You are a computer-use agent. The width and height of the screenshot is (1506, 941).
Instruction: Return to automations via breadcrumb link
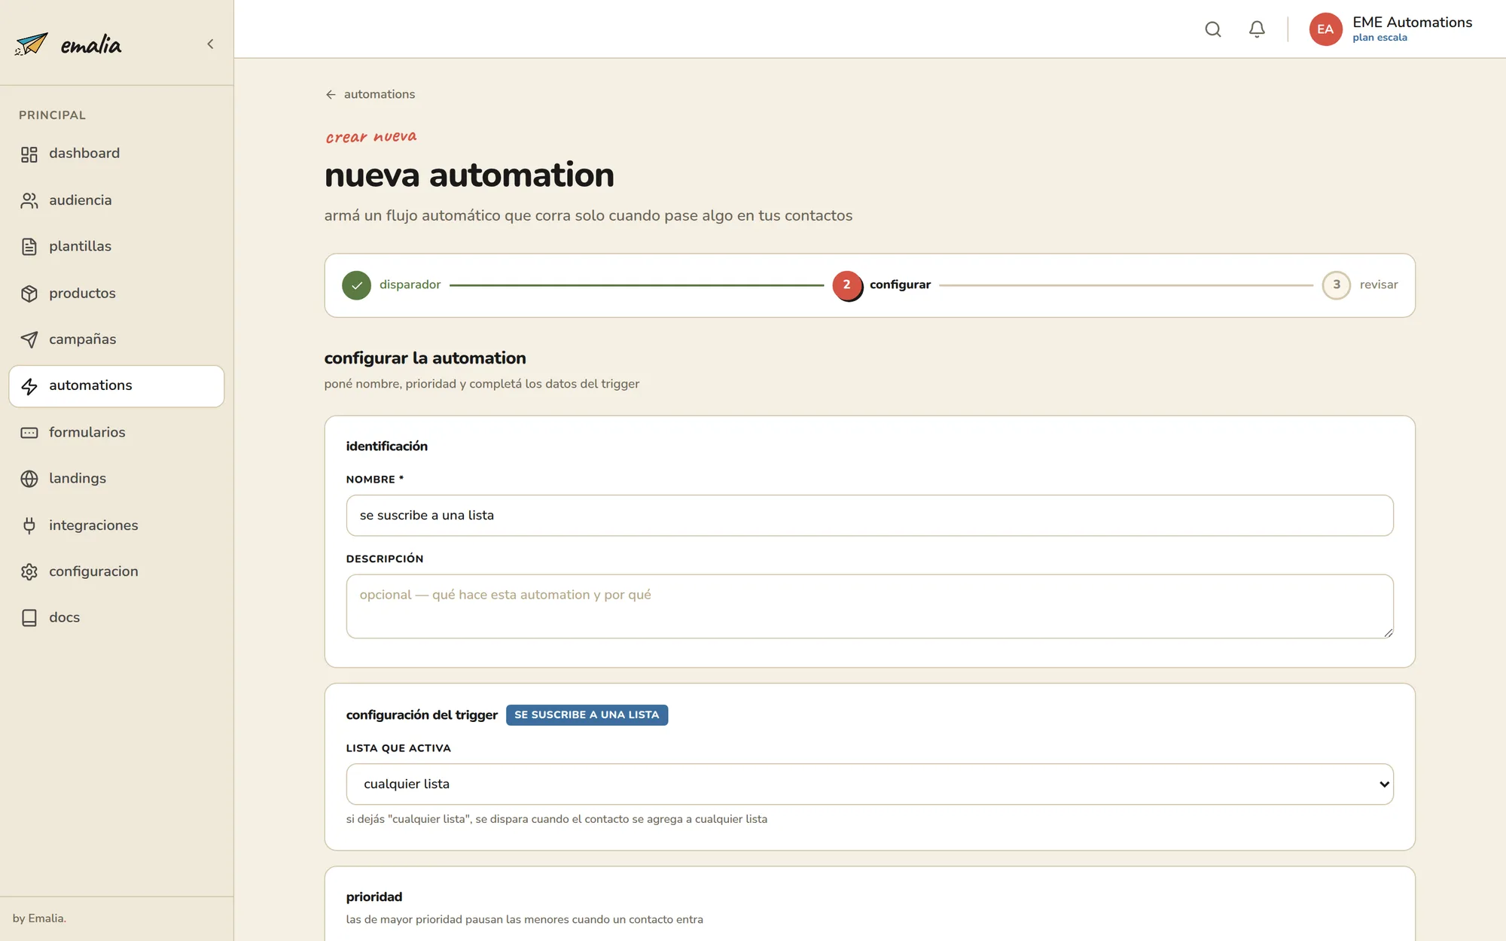(x=380, y=94)
